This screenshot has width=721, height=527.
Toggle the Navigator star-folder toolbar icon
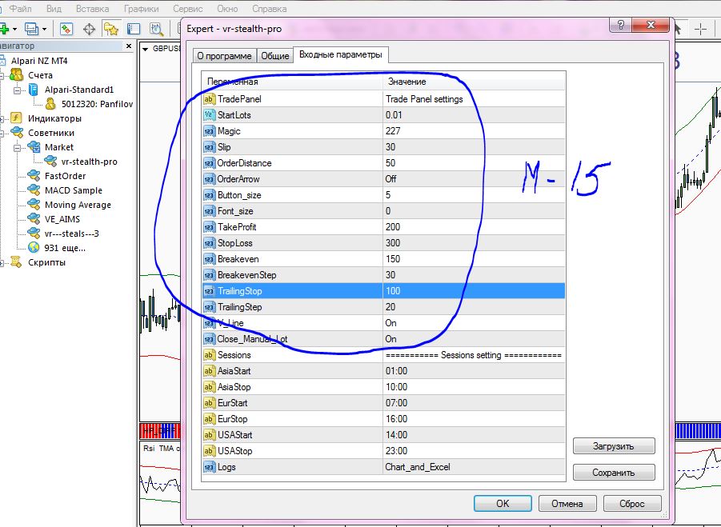point(110,30)
